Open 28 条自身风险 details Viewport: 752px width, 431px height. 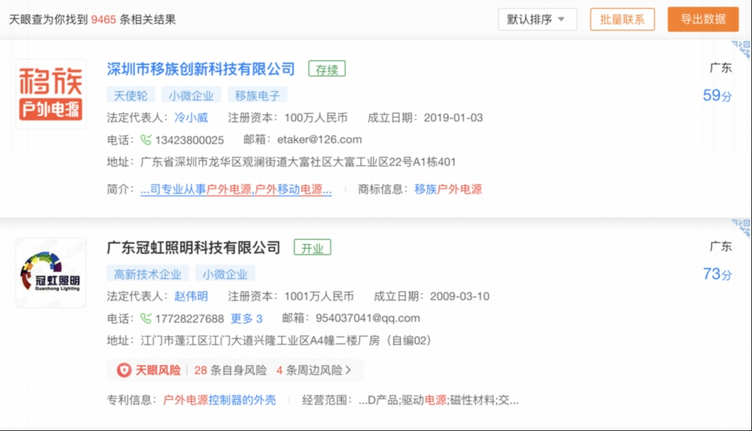coord(230,370)
